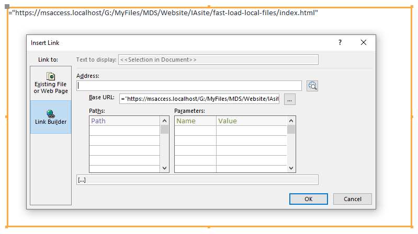Click the gray move handle of selected control

(7, 6)
